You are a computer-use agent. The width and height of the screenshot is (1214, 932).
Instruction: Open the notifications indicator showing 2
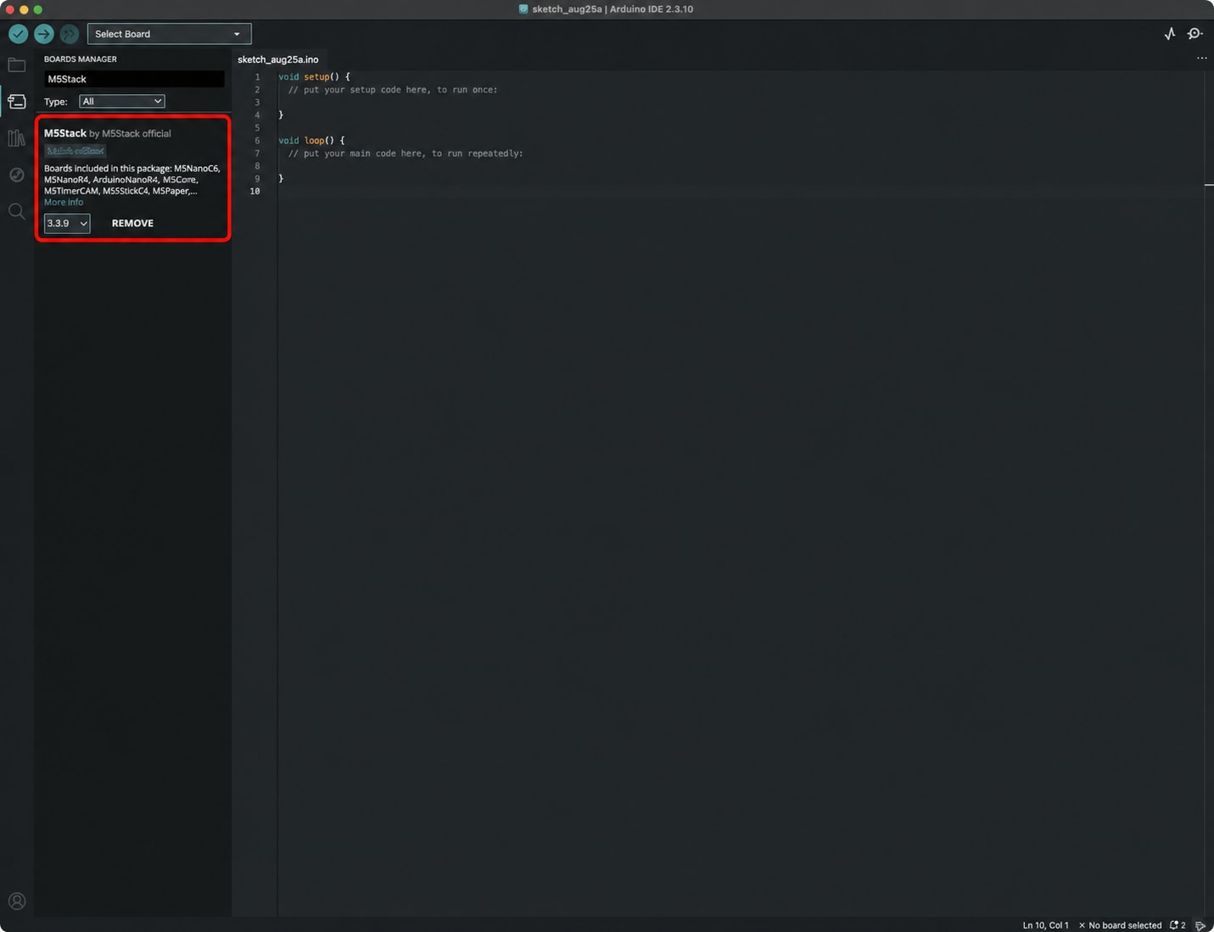[x=1178, y=925]
